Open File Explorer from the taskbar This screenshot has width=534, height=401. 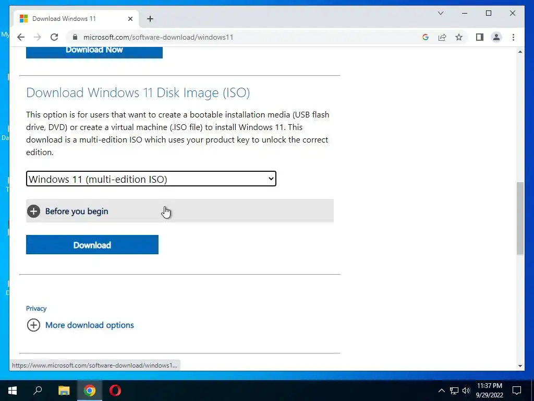click(64, 391)
